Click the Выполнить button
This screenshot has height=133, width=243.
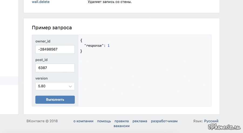[x=55, y=100]
